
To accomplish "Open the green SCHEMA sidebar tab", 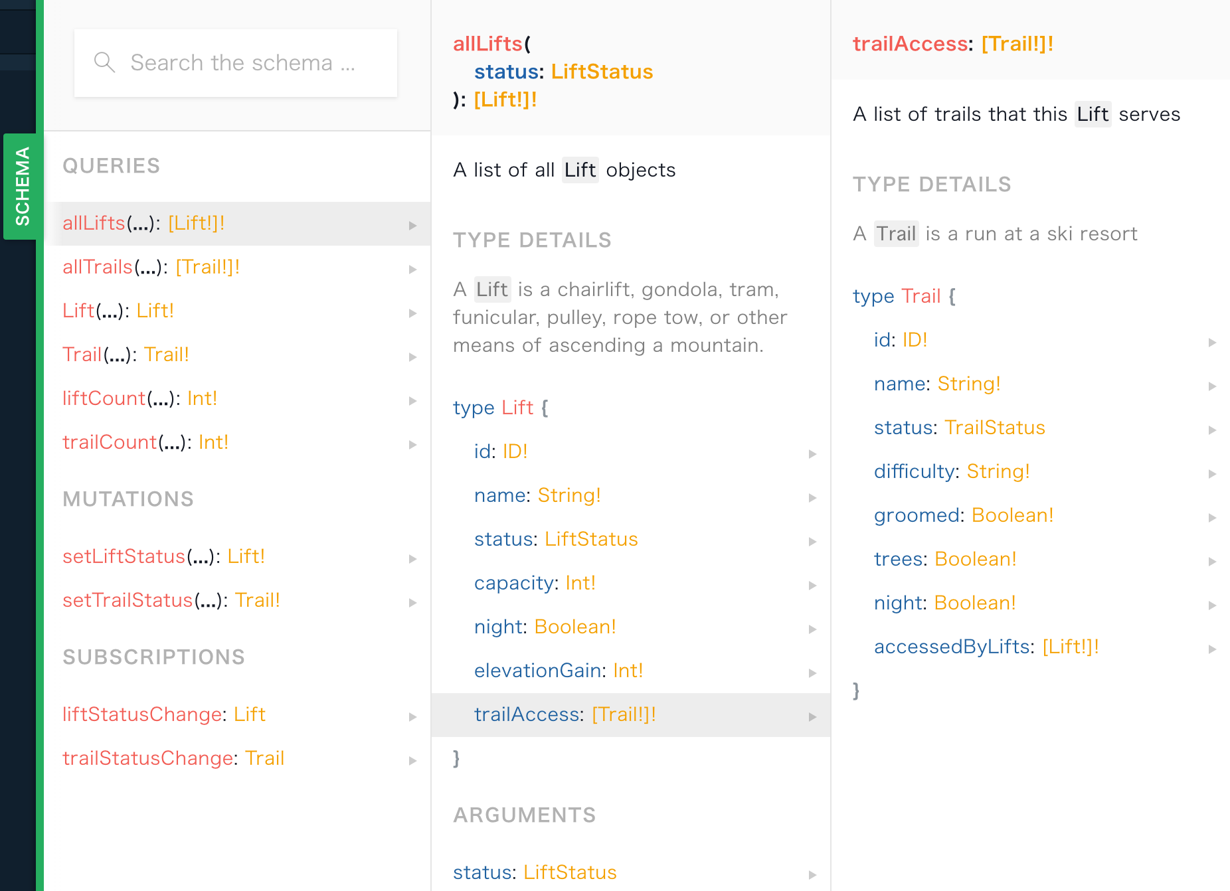I will (x=23, y=186).
